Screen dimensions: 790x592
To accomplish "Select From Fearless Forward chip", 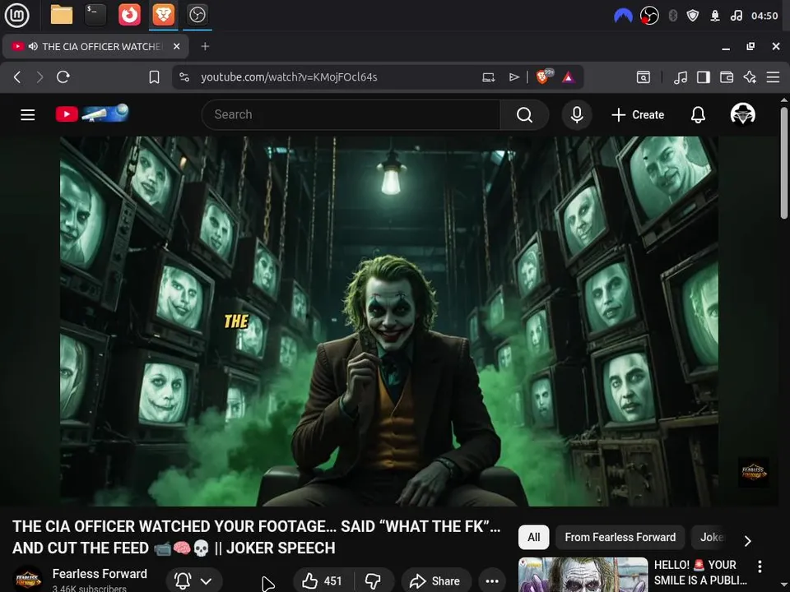I will click(620, 537).
